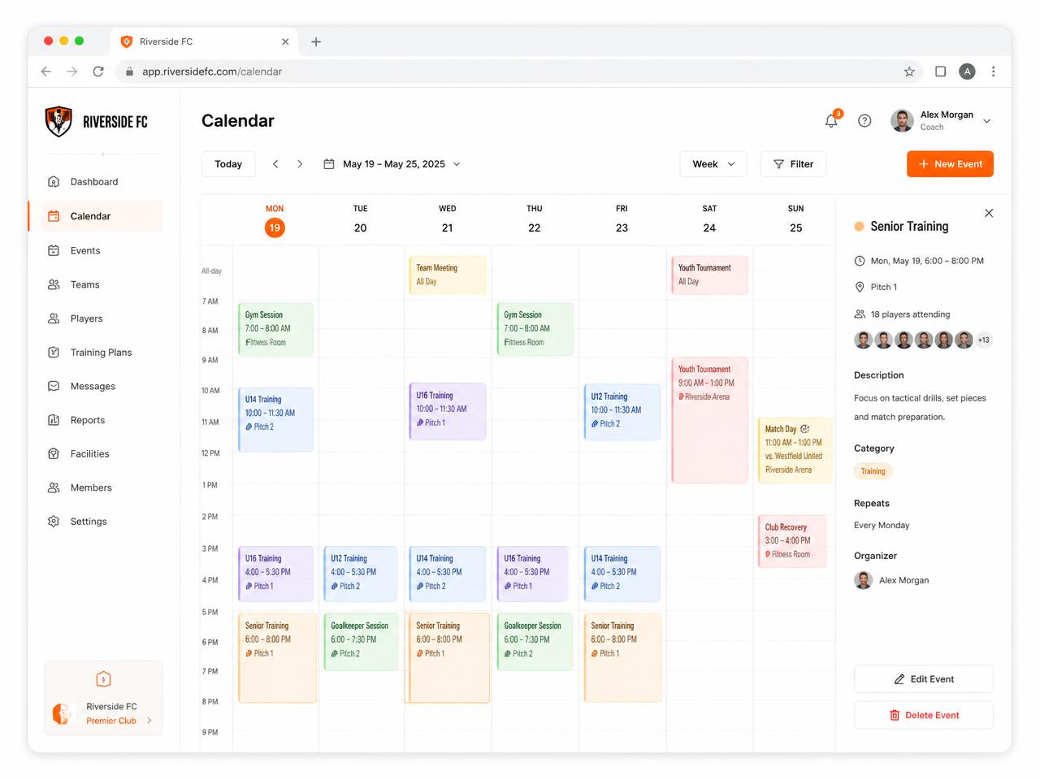The height and width of the screenshot is (780, 1040).
Task: Create a New Event
Action: tap(950, 164)
